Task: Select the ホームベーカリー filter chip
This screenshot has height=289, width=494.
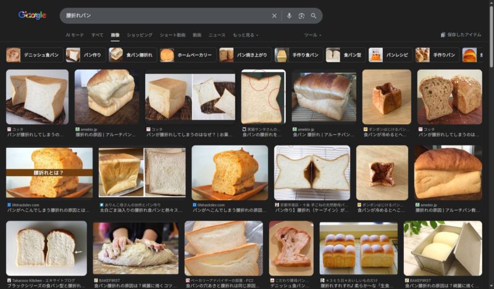Action: click(x=188, y=55)
